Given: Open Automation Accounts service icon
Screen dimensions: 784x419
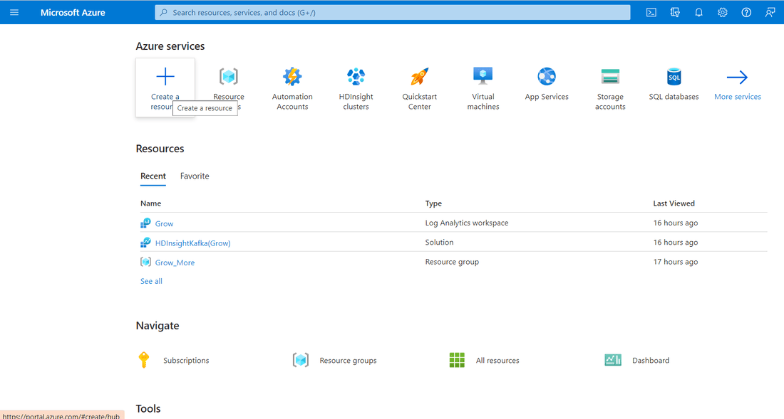Looking at the screenshot, I should tap(292, 77).
